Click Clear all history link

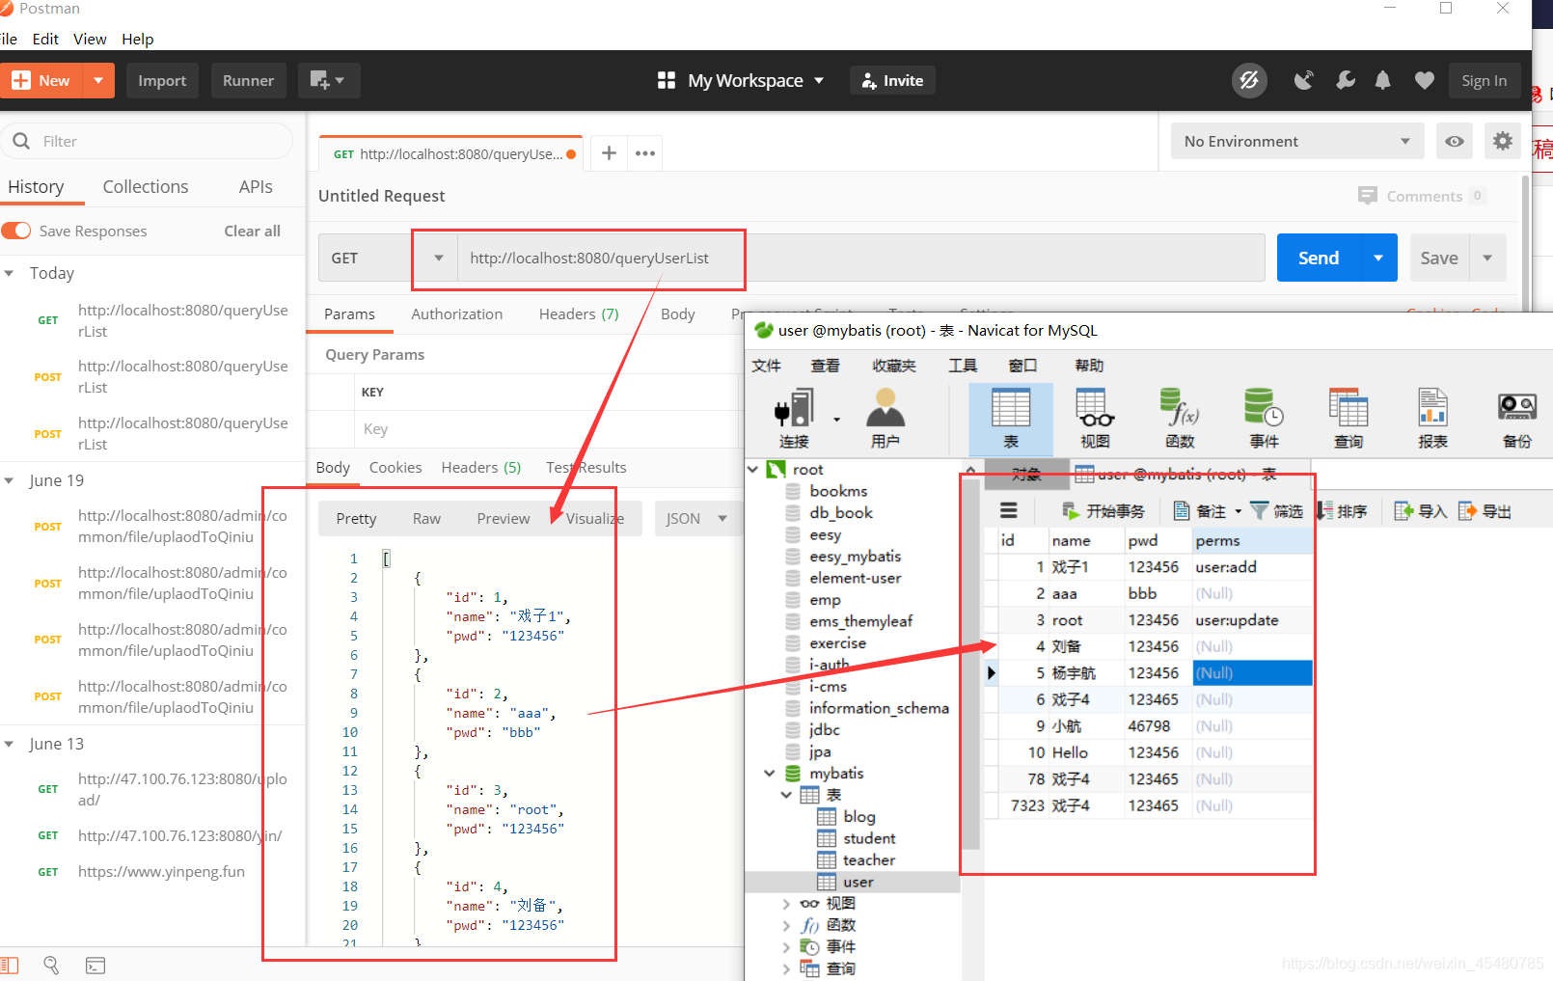point(253,232)
